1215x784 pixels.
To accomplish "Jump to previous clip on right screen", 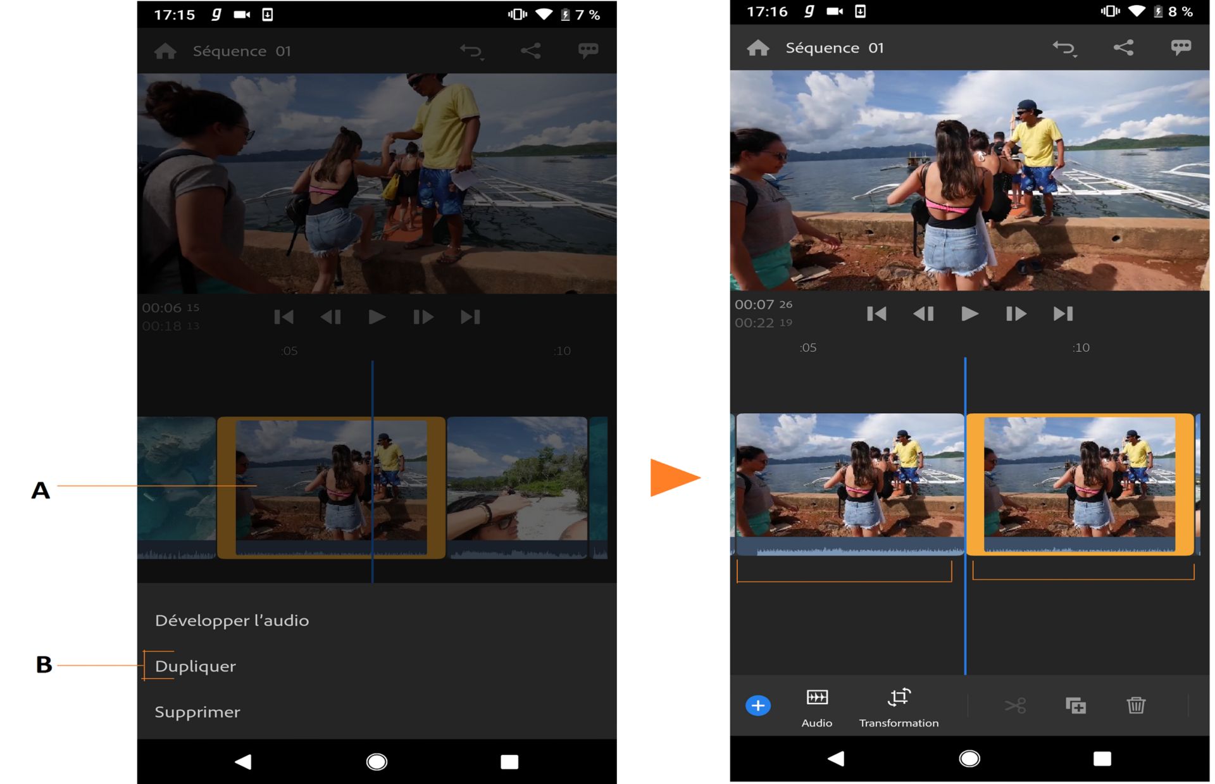I will point(876,314).
